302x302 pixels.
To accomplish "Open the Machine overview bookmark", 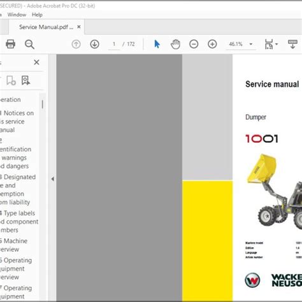I will (x=13, y=245).
